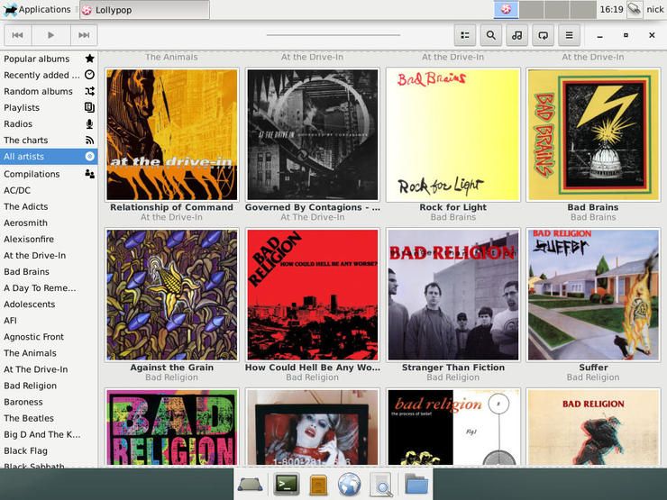Open the terminal emulator in the dock
This screenshot has width=667, height=500.
(287, 485)
